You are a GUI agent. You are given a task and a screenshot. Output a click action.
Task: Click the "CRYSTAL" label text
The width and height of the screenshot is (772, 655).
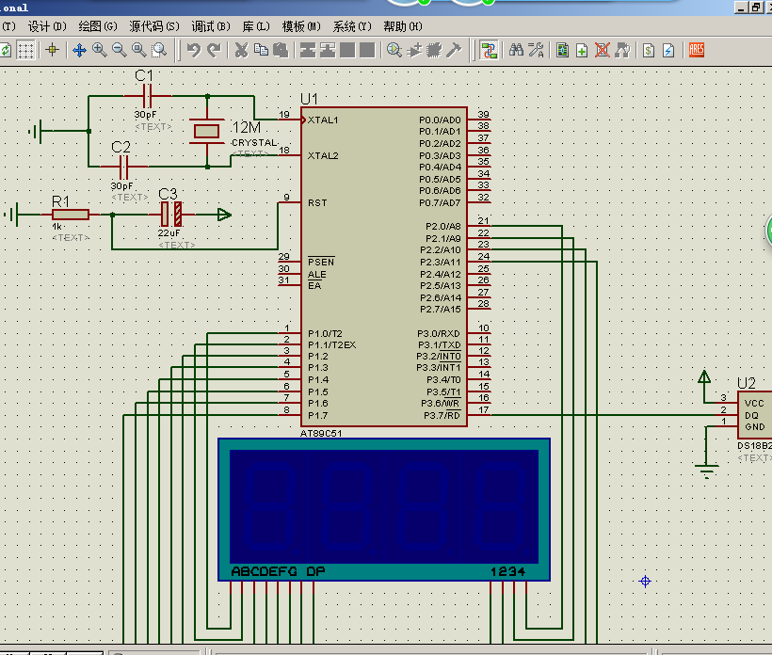coord(254,143)
